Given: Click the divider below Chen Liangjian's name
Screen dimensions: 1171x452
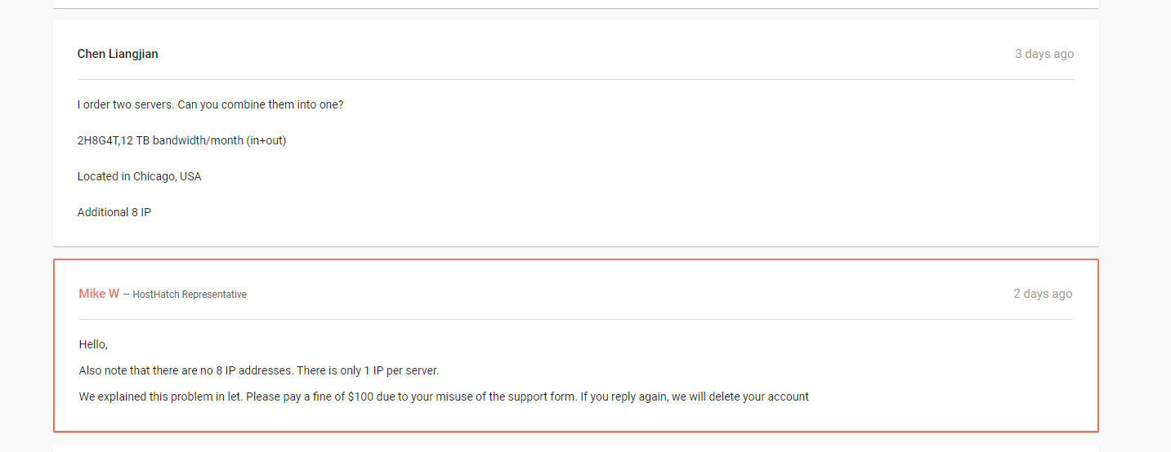Looking at the screenshot, I should coord(575,79).
